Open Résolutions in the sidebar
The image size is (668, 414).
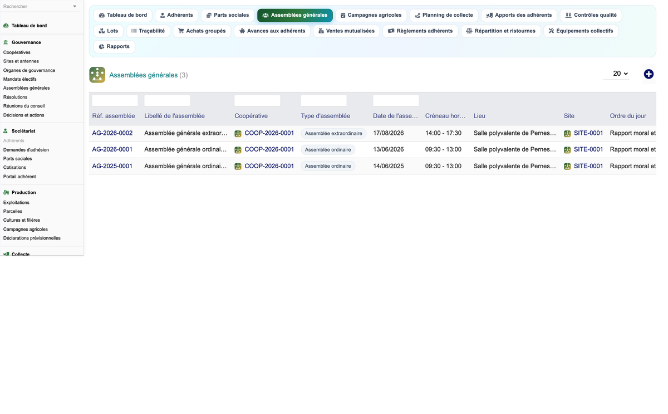click(15, 97)
